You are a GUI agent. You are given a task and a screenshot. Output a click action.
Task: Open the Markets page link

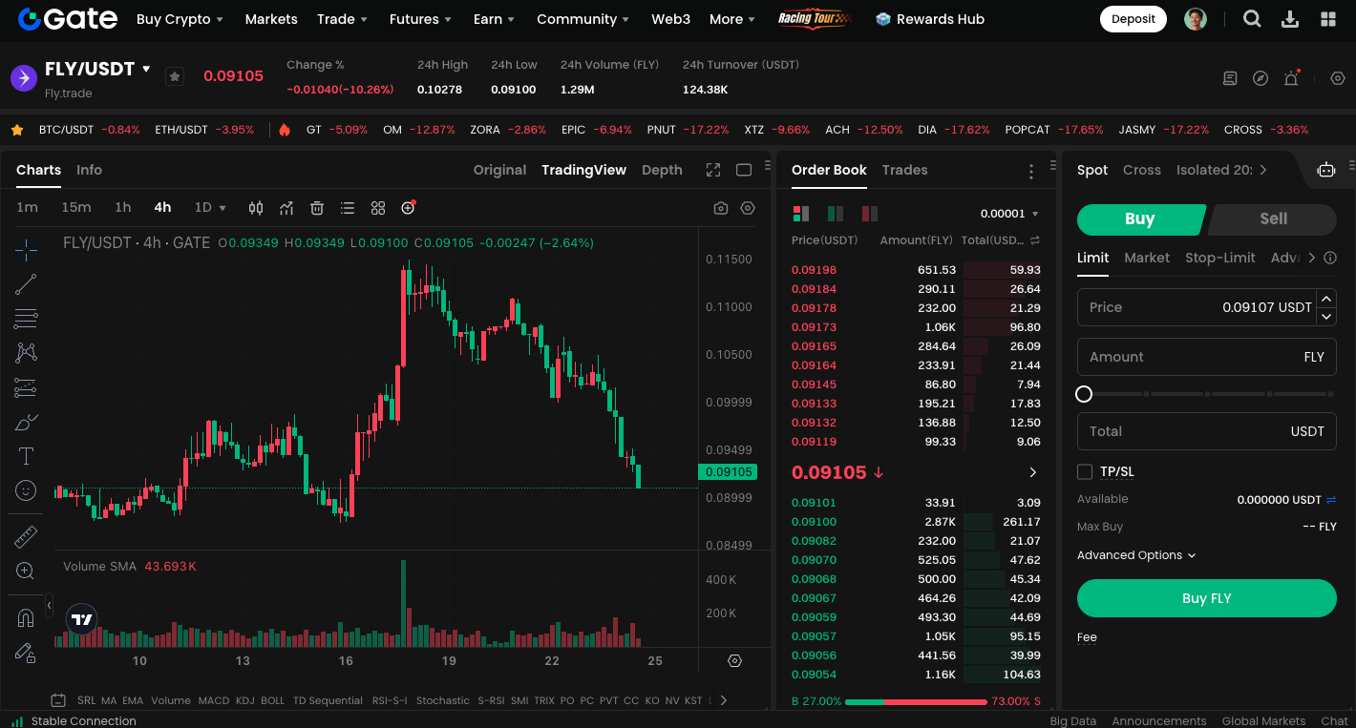click(271, 19)
